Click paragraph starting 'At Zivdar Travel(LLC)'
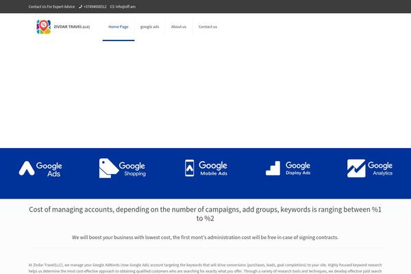Screen dimensions: 411x274 (x=206, y=269)
